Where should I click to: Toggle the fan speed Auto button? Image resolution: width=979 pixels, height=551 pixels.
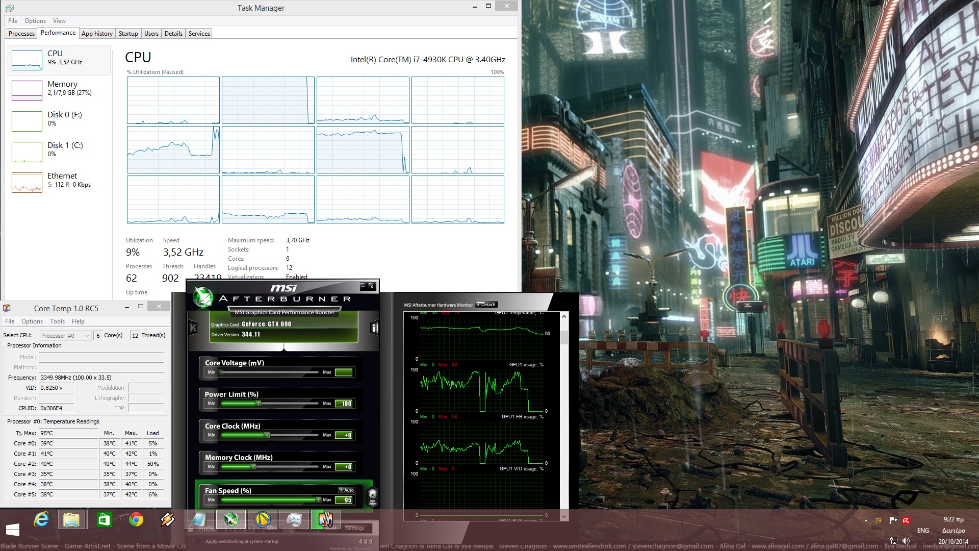tap(347, 490)
